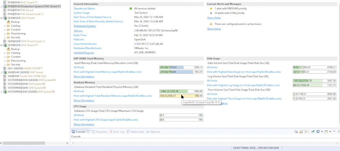Image resolution: width=340 pixels, height=151 pixels.
Task: Click the MEDIUM priority alert arrow icon
Action: [x=211, y=8]
